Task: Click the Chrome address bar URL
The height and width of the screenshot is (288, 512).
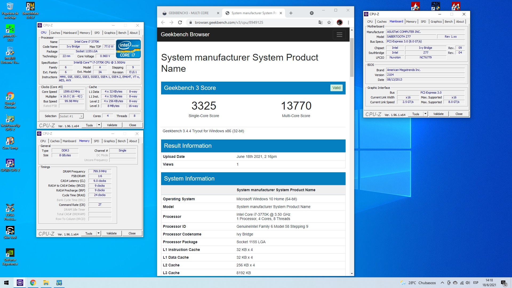Action: (x=229, y=22)
